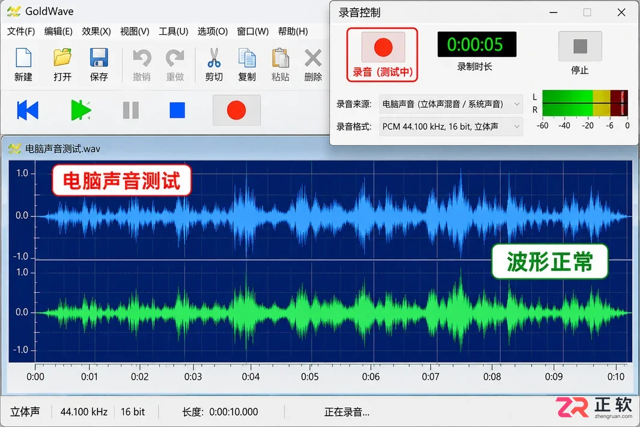Image resolution: width=640 pixels, height=427 pixels.
Task: Click the 0:05 mark on the timeline ruler
Action: (x=310, y=376)
